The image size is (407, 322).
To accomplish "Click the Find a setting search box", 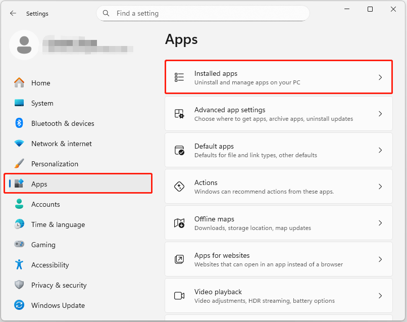I will [x=202, y=13].
